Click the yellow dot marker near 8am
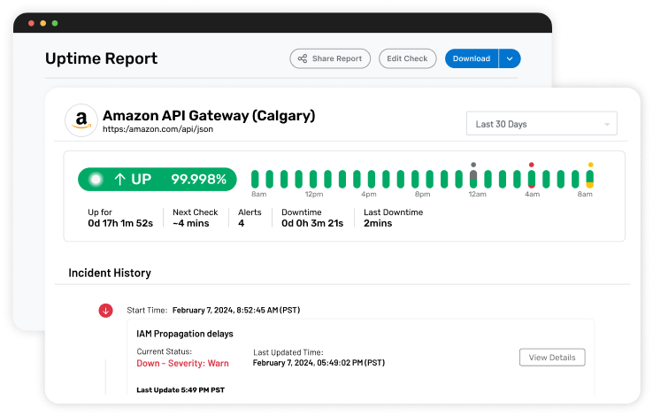 (x=590, y=165)
